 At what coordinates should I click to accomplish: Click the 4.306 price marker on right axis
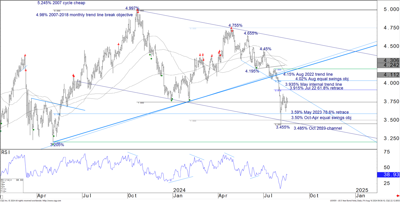coord(388,60)
